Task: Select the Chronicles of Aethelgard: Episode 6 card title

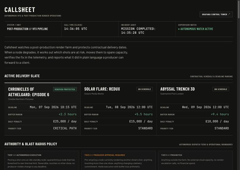Action: pos(29,92)
